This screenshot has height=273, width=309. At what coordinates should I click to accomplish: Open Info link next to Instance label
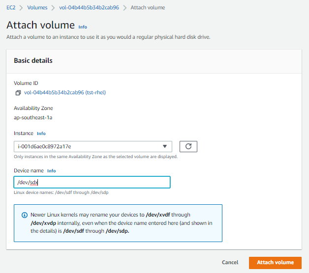point(41,134)
